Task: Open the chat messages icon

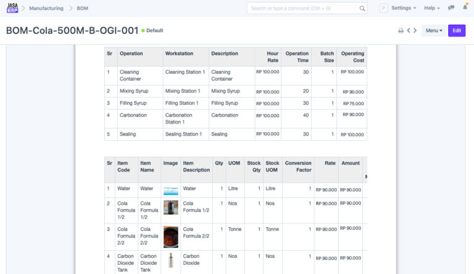Action: 452,8
